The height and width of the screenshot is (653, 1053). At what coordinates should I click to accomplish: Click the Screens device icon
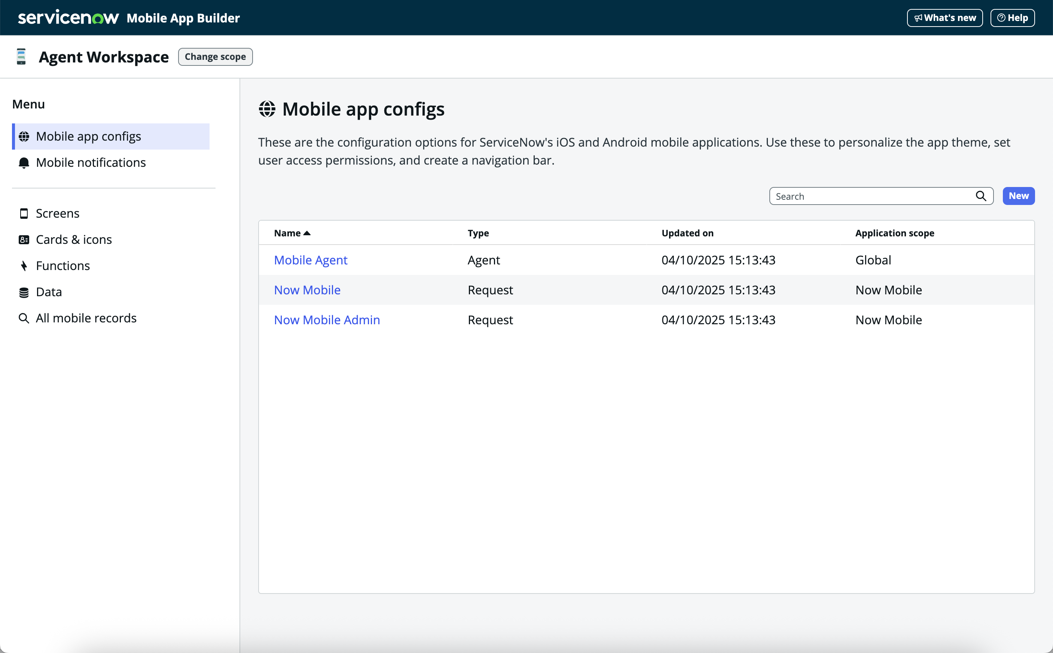(24, 213)
